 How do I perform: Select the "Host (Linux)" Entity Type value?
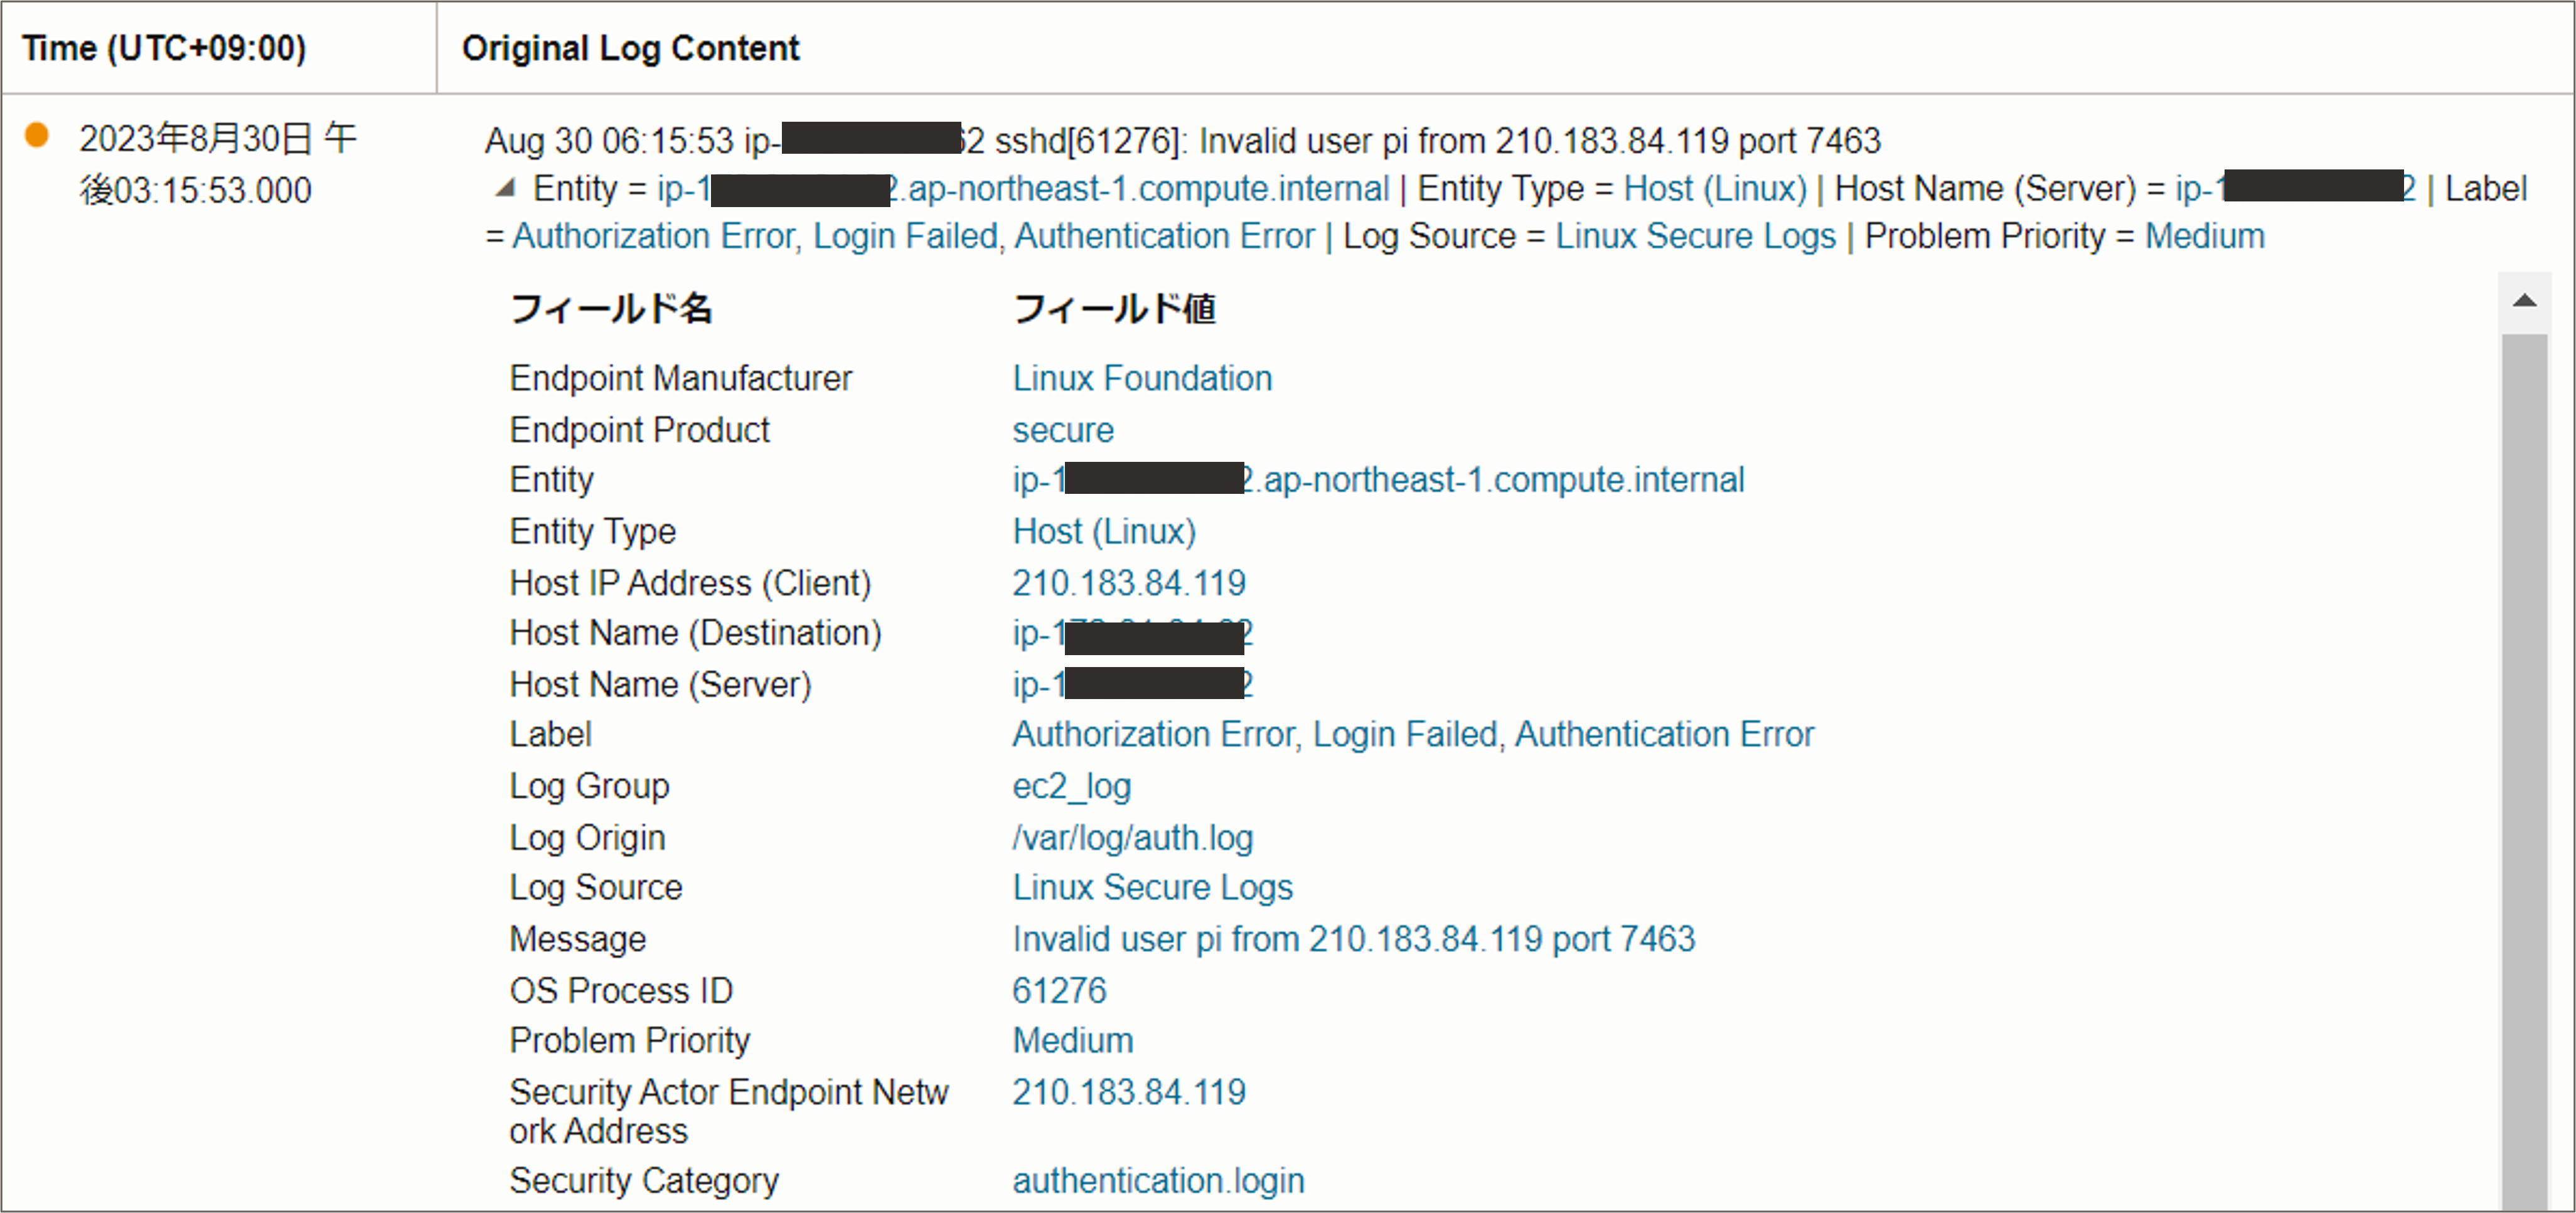tap(1103, 531)
